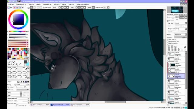The width and height of the screenshot is (194, 109).
Task: Create a new linework layer
Action: pos(172,47)
